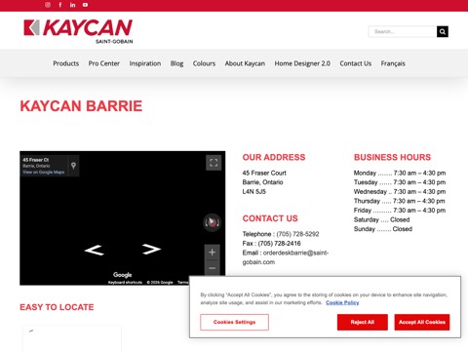Screen dimensions: 468x351
Task: Select the address line 45 Fraser Court
Action: pos(264,173)
